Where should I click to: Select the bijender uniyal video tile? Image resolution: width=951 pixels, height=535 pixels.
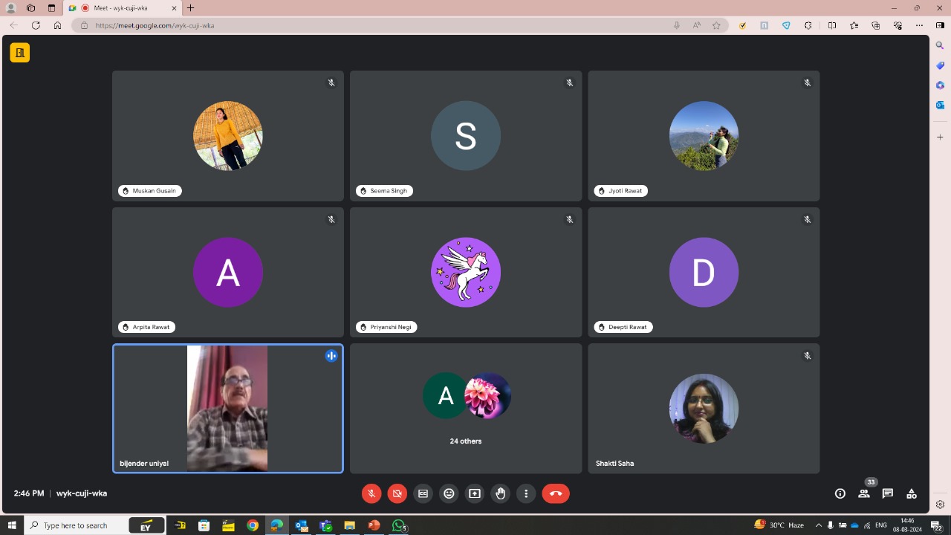(227, 408)
